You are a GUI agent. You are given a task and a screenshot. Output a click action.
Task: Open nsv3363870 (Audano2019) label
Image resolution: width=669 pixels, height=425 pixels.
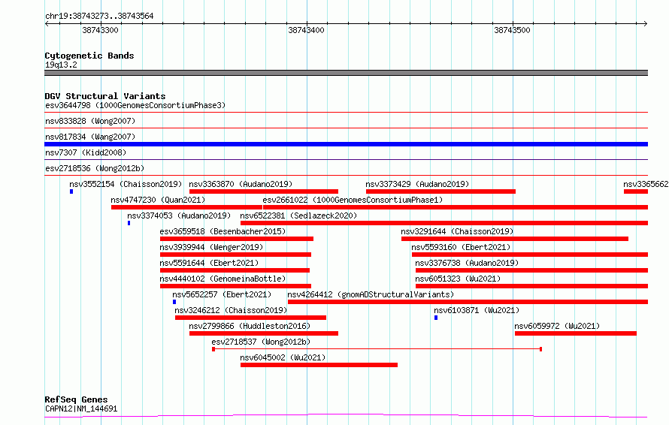pos(241,184)
